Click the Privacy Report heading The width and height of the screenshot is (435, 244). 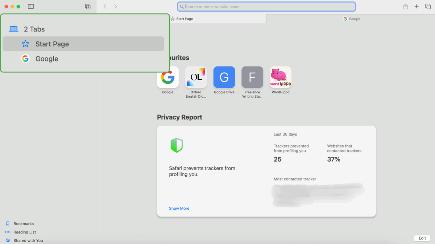tap(179, 117)
